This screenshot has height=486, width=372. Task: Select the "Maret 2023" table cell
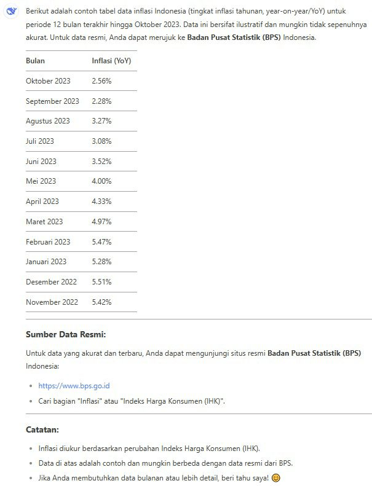44,222
